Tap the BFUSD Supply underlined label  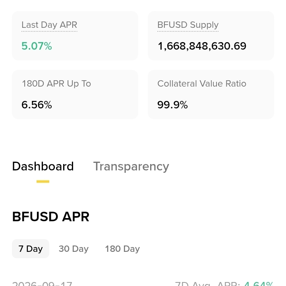tap(188, 25)
